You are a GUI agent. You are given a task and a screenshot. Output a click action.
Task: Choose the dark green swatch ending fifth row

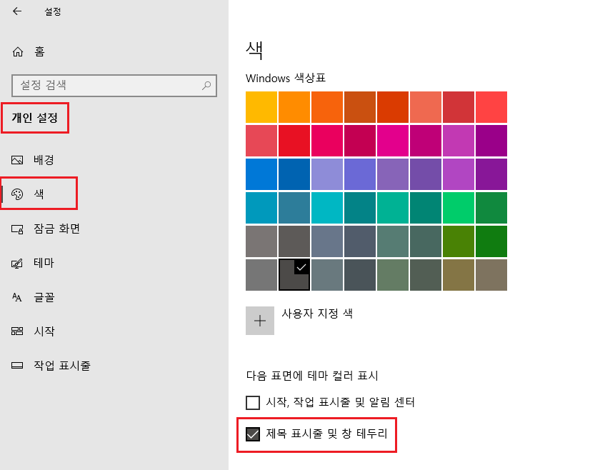491,241
